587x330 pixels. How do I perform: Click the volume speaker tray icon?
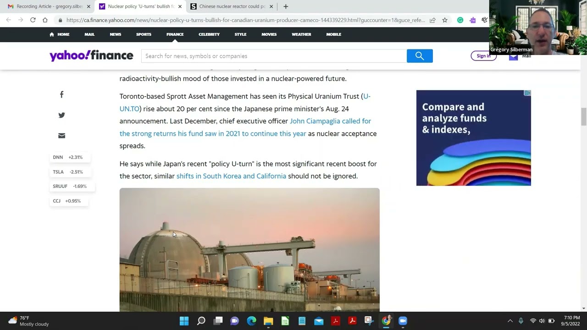pyautogui.click(x=542, y=321)
